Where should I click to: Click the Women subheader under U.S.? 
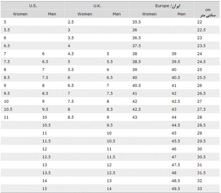tap(20, 14)
